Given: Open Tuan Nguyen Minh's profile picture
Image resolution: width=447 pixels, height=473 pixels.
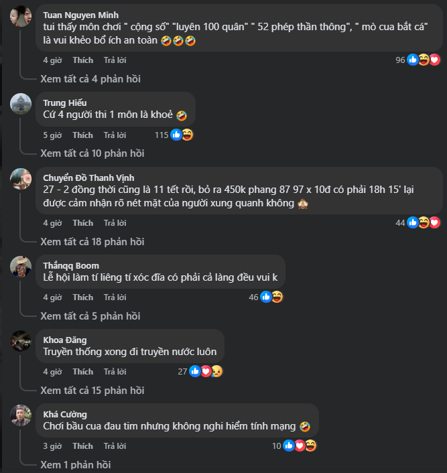Looking at the screenshot, I should 21,17.
